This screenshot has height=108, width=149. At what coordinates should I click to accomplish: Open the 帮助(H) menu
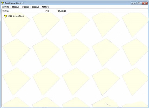click(x=45, y=7)
